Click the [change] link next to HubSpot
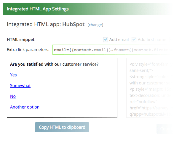 coord(95,25)
